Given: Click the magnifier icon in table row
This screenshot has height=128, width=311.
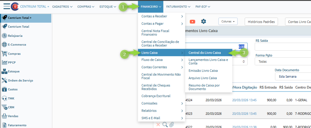Looking at the screenshot, I should tap(165, 124).
